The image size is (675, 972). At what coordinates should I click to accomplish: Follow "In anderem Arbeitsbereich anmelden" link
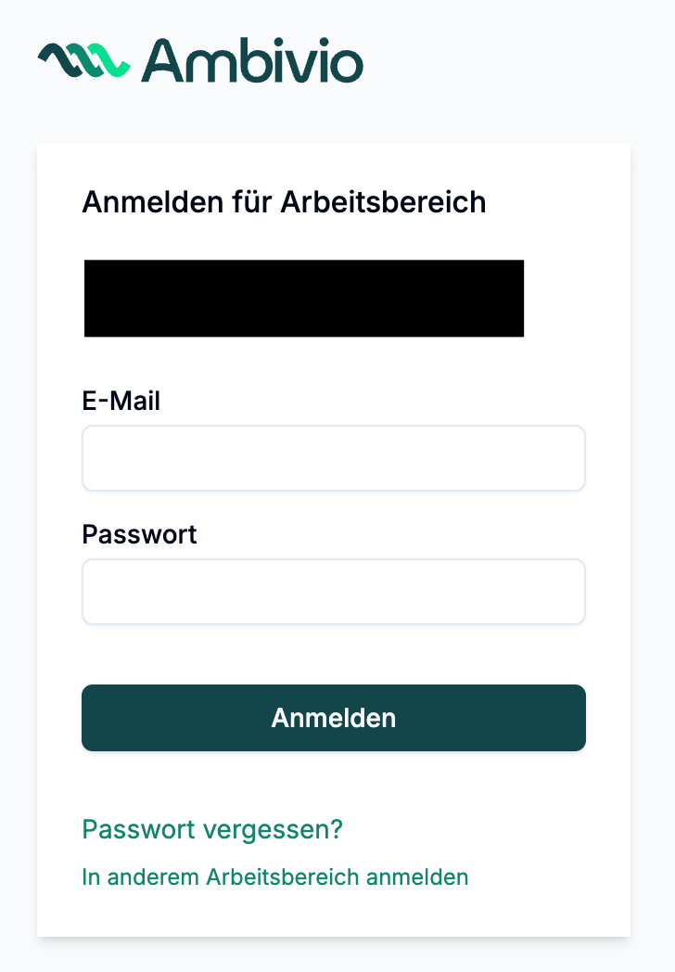click(x=275, y=876)
